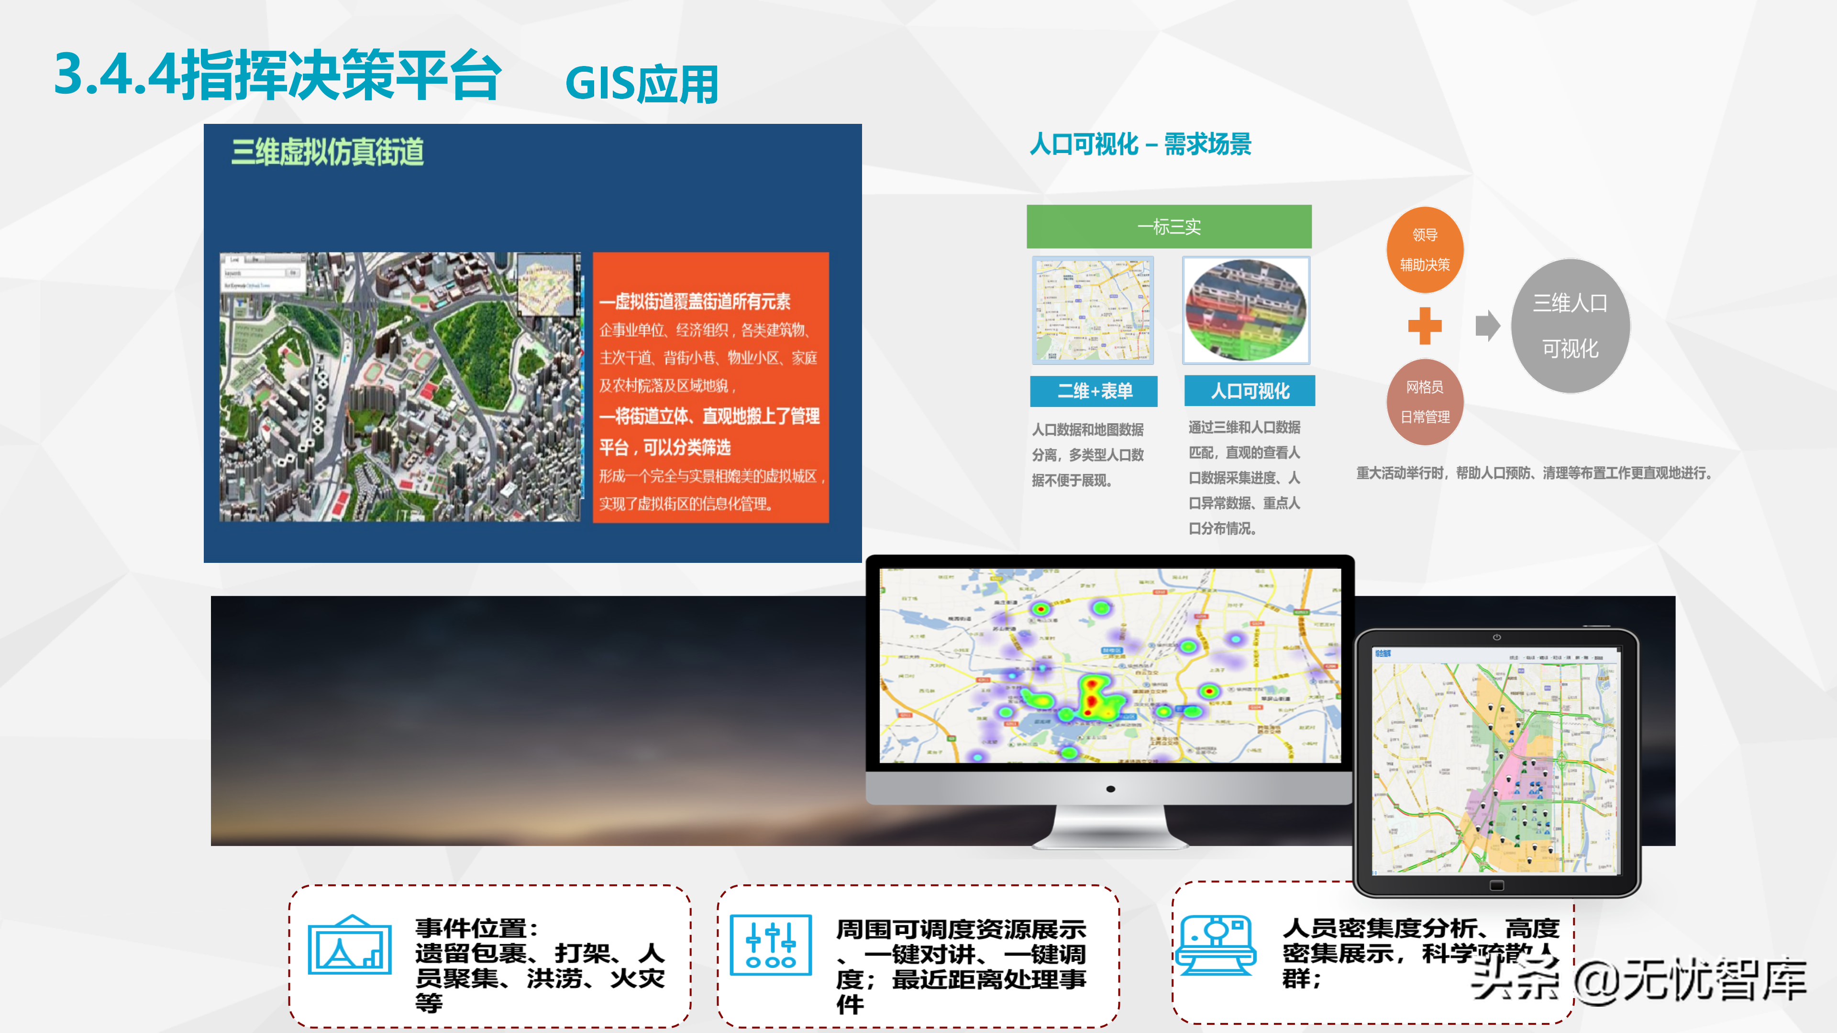The image size is (1837, 1033).
Task: Click the minimize icon on the keyword search panel
Action: click(303, 259)
